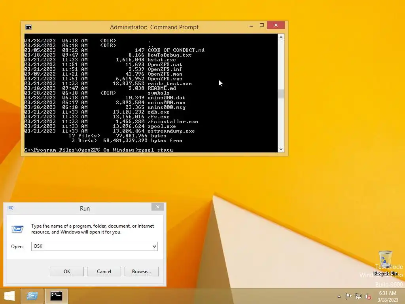Click OpenZFS.sys in the listing

(x=165, y=79)
